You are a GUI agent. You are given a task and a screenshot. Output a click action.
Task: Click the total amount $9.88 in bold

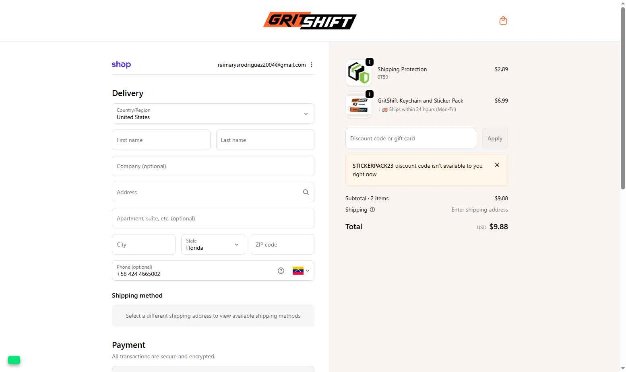click(x=498, y=227)
